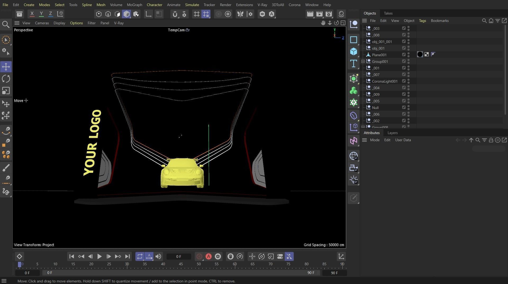508x284 pixels.
Task: Toggle Autokeying red A button
Action: [x=208, y=257]
